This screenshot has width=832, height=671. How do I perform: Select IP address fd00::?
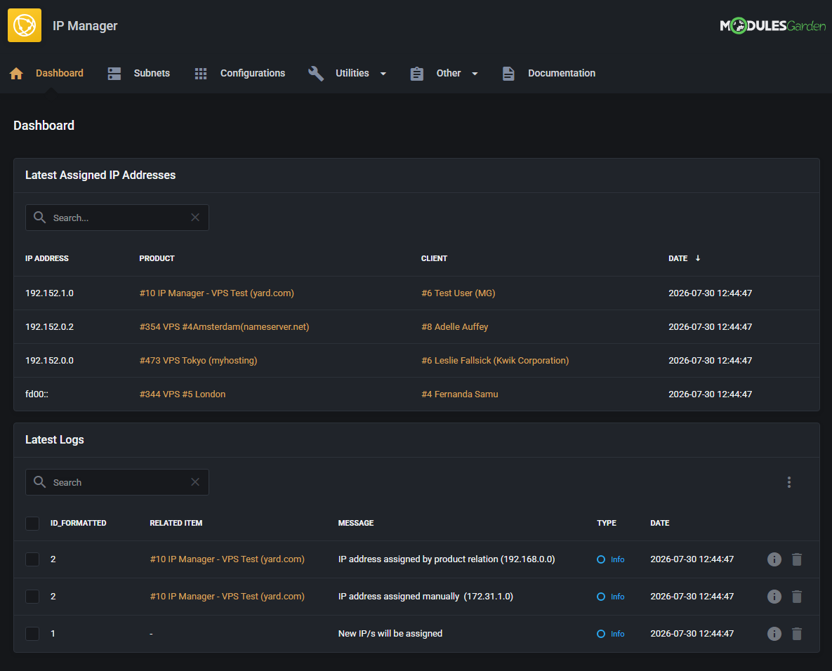click(x=37, y=394)
